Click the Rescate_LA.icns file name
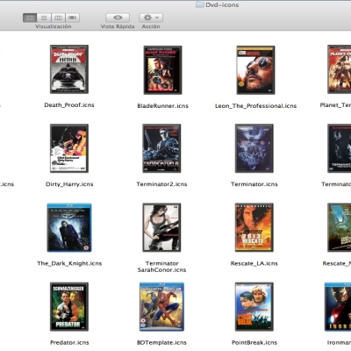Image resolution: width=351 pixels, height=351 pixels. pyautogui.click(x=254, y=263)
